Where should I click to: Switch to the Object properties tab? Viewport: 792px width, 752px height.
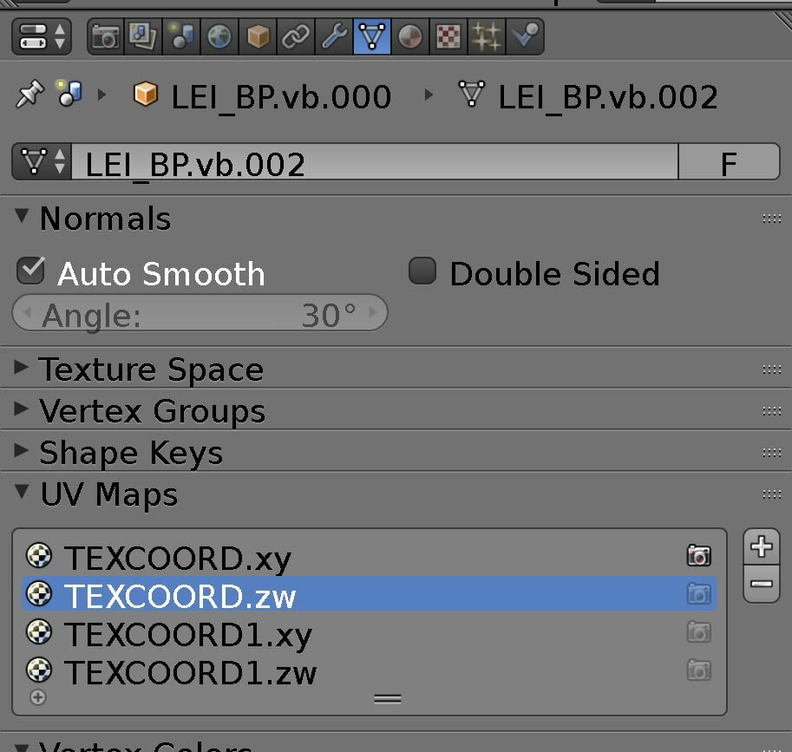click(258, 36)
